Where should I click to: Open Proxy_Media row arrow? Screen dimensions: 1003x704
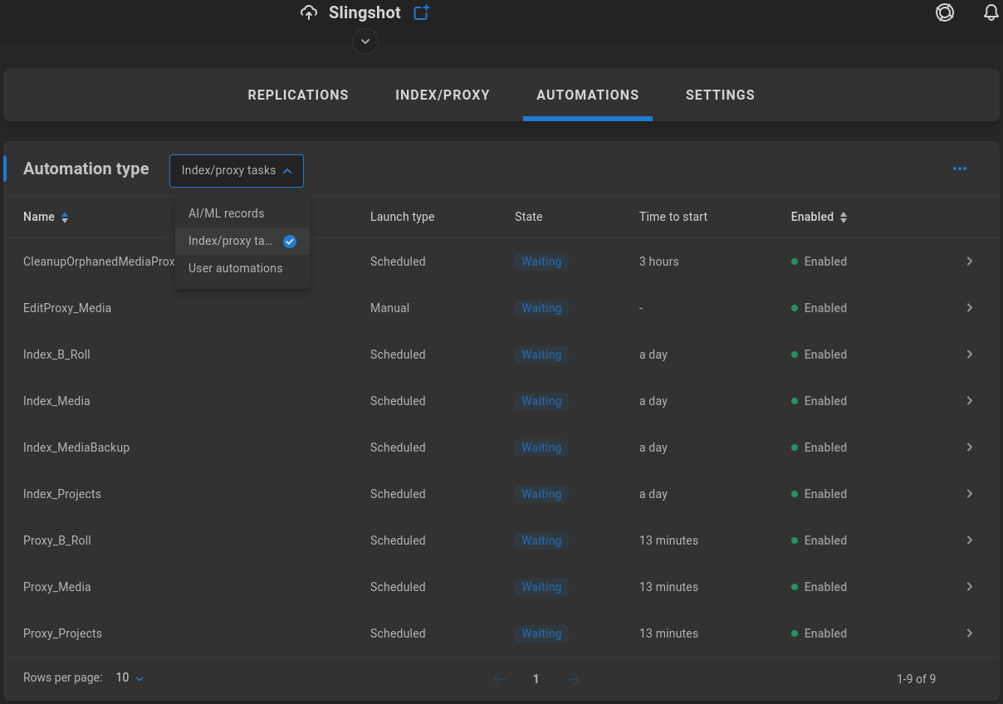tap(969, 587)
